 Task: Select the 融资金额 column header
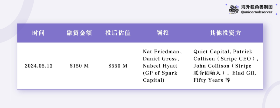pos(79,33)
